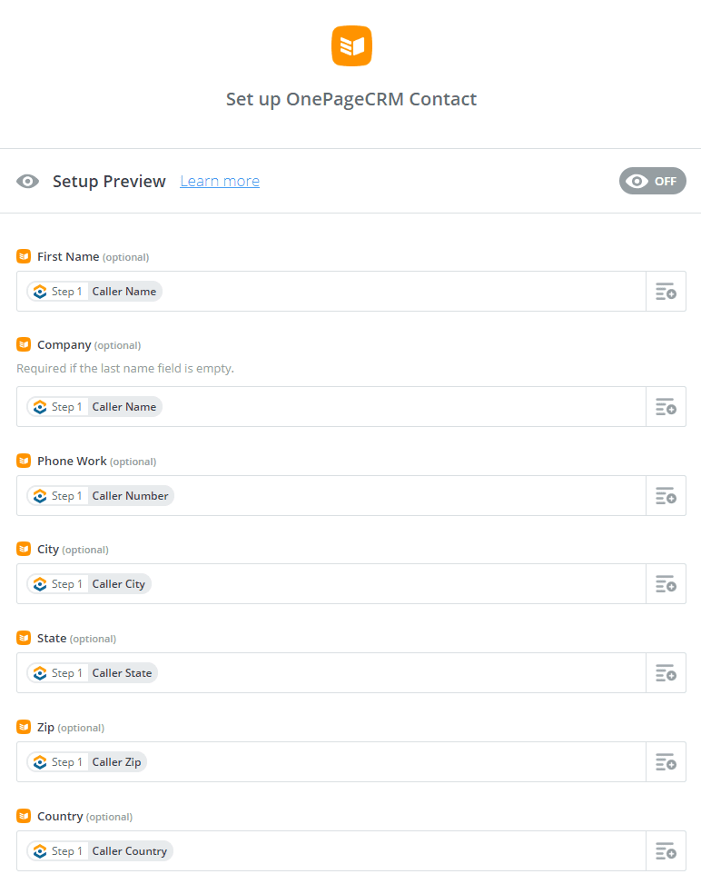Click the Caller City pill
The width and height of the screenshot is (701, 894).
click(x=89, y=584)
